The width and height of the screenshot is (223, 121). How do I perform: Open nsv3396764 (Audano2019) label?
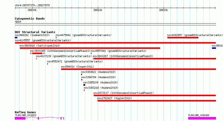tap(98, 77)
